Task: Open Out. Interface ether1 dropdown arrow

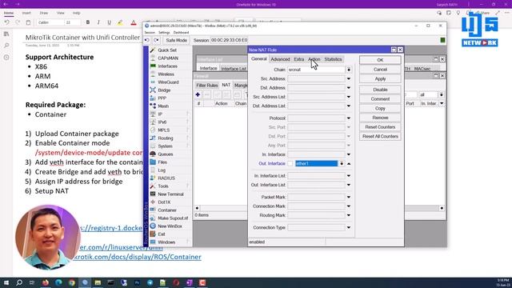Action: click(x=342, y=163)
